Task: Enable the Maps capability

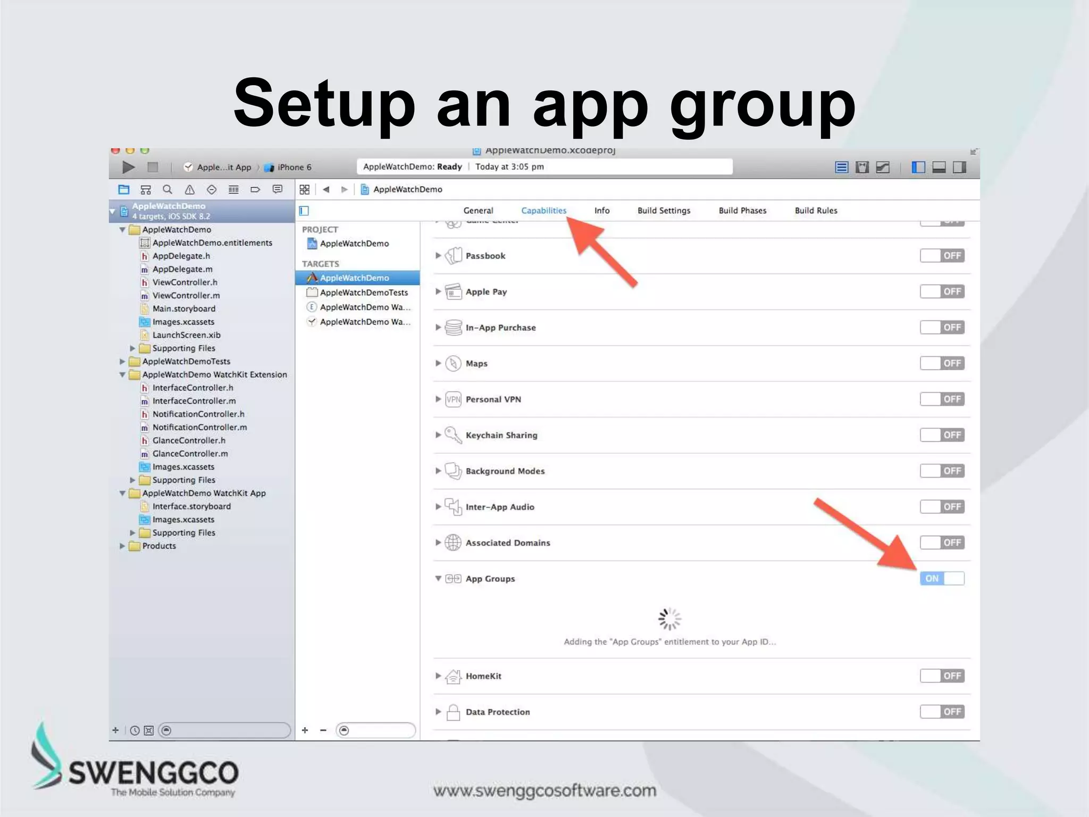Action: pos(942,363)
